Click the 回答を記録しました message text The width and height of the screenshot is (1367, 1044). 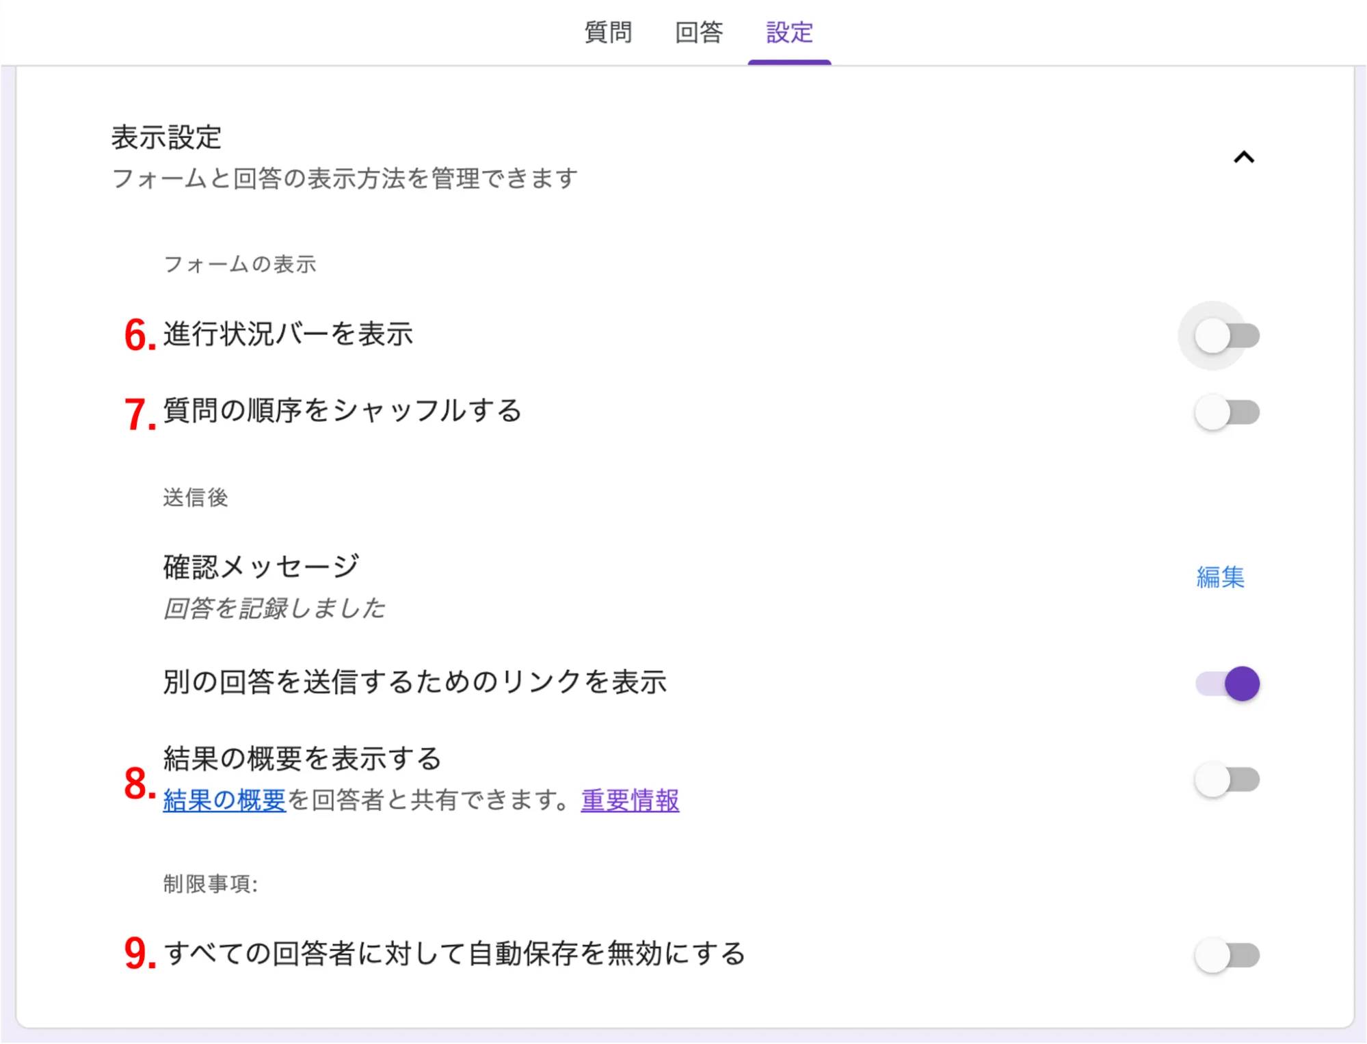(x=274, y=608)
